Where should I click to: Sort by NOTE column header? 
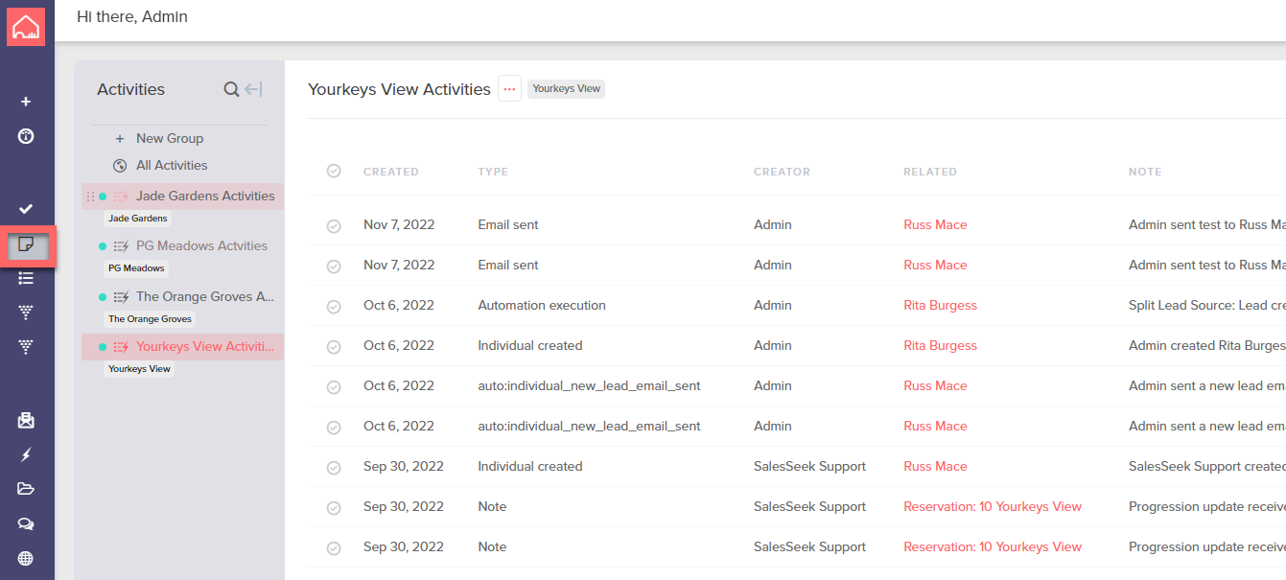pyautogui.click(x=1145, y=172)
